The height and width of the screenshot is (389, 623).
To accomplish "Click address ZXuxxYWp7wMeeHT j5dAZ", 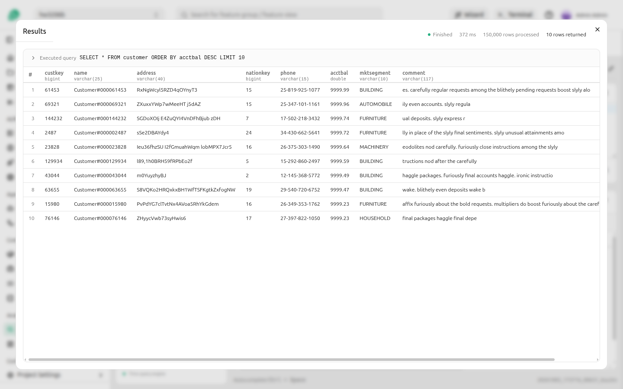I will [x=169, y=104].
